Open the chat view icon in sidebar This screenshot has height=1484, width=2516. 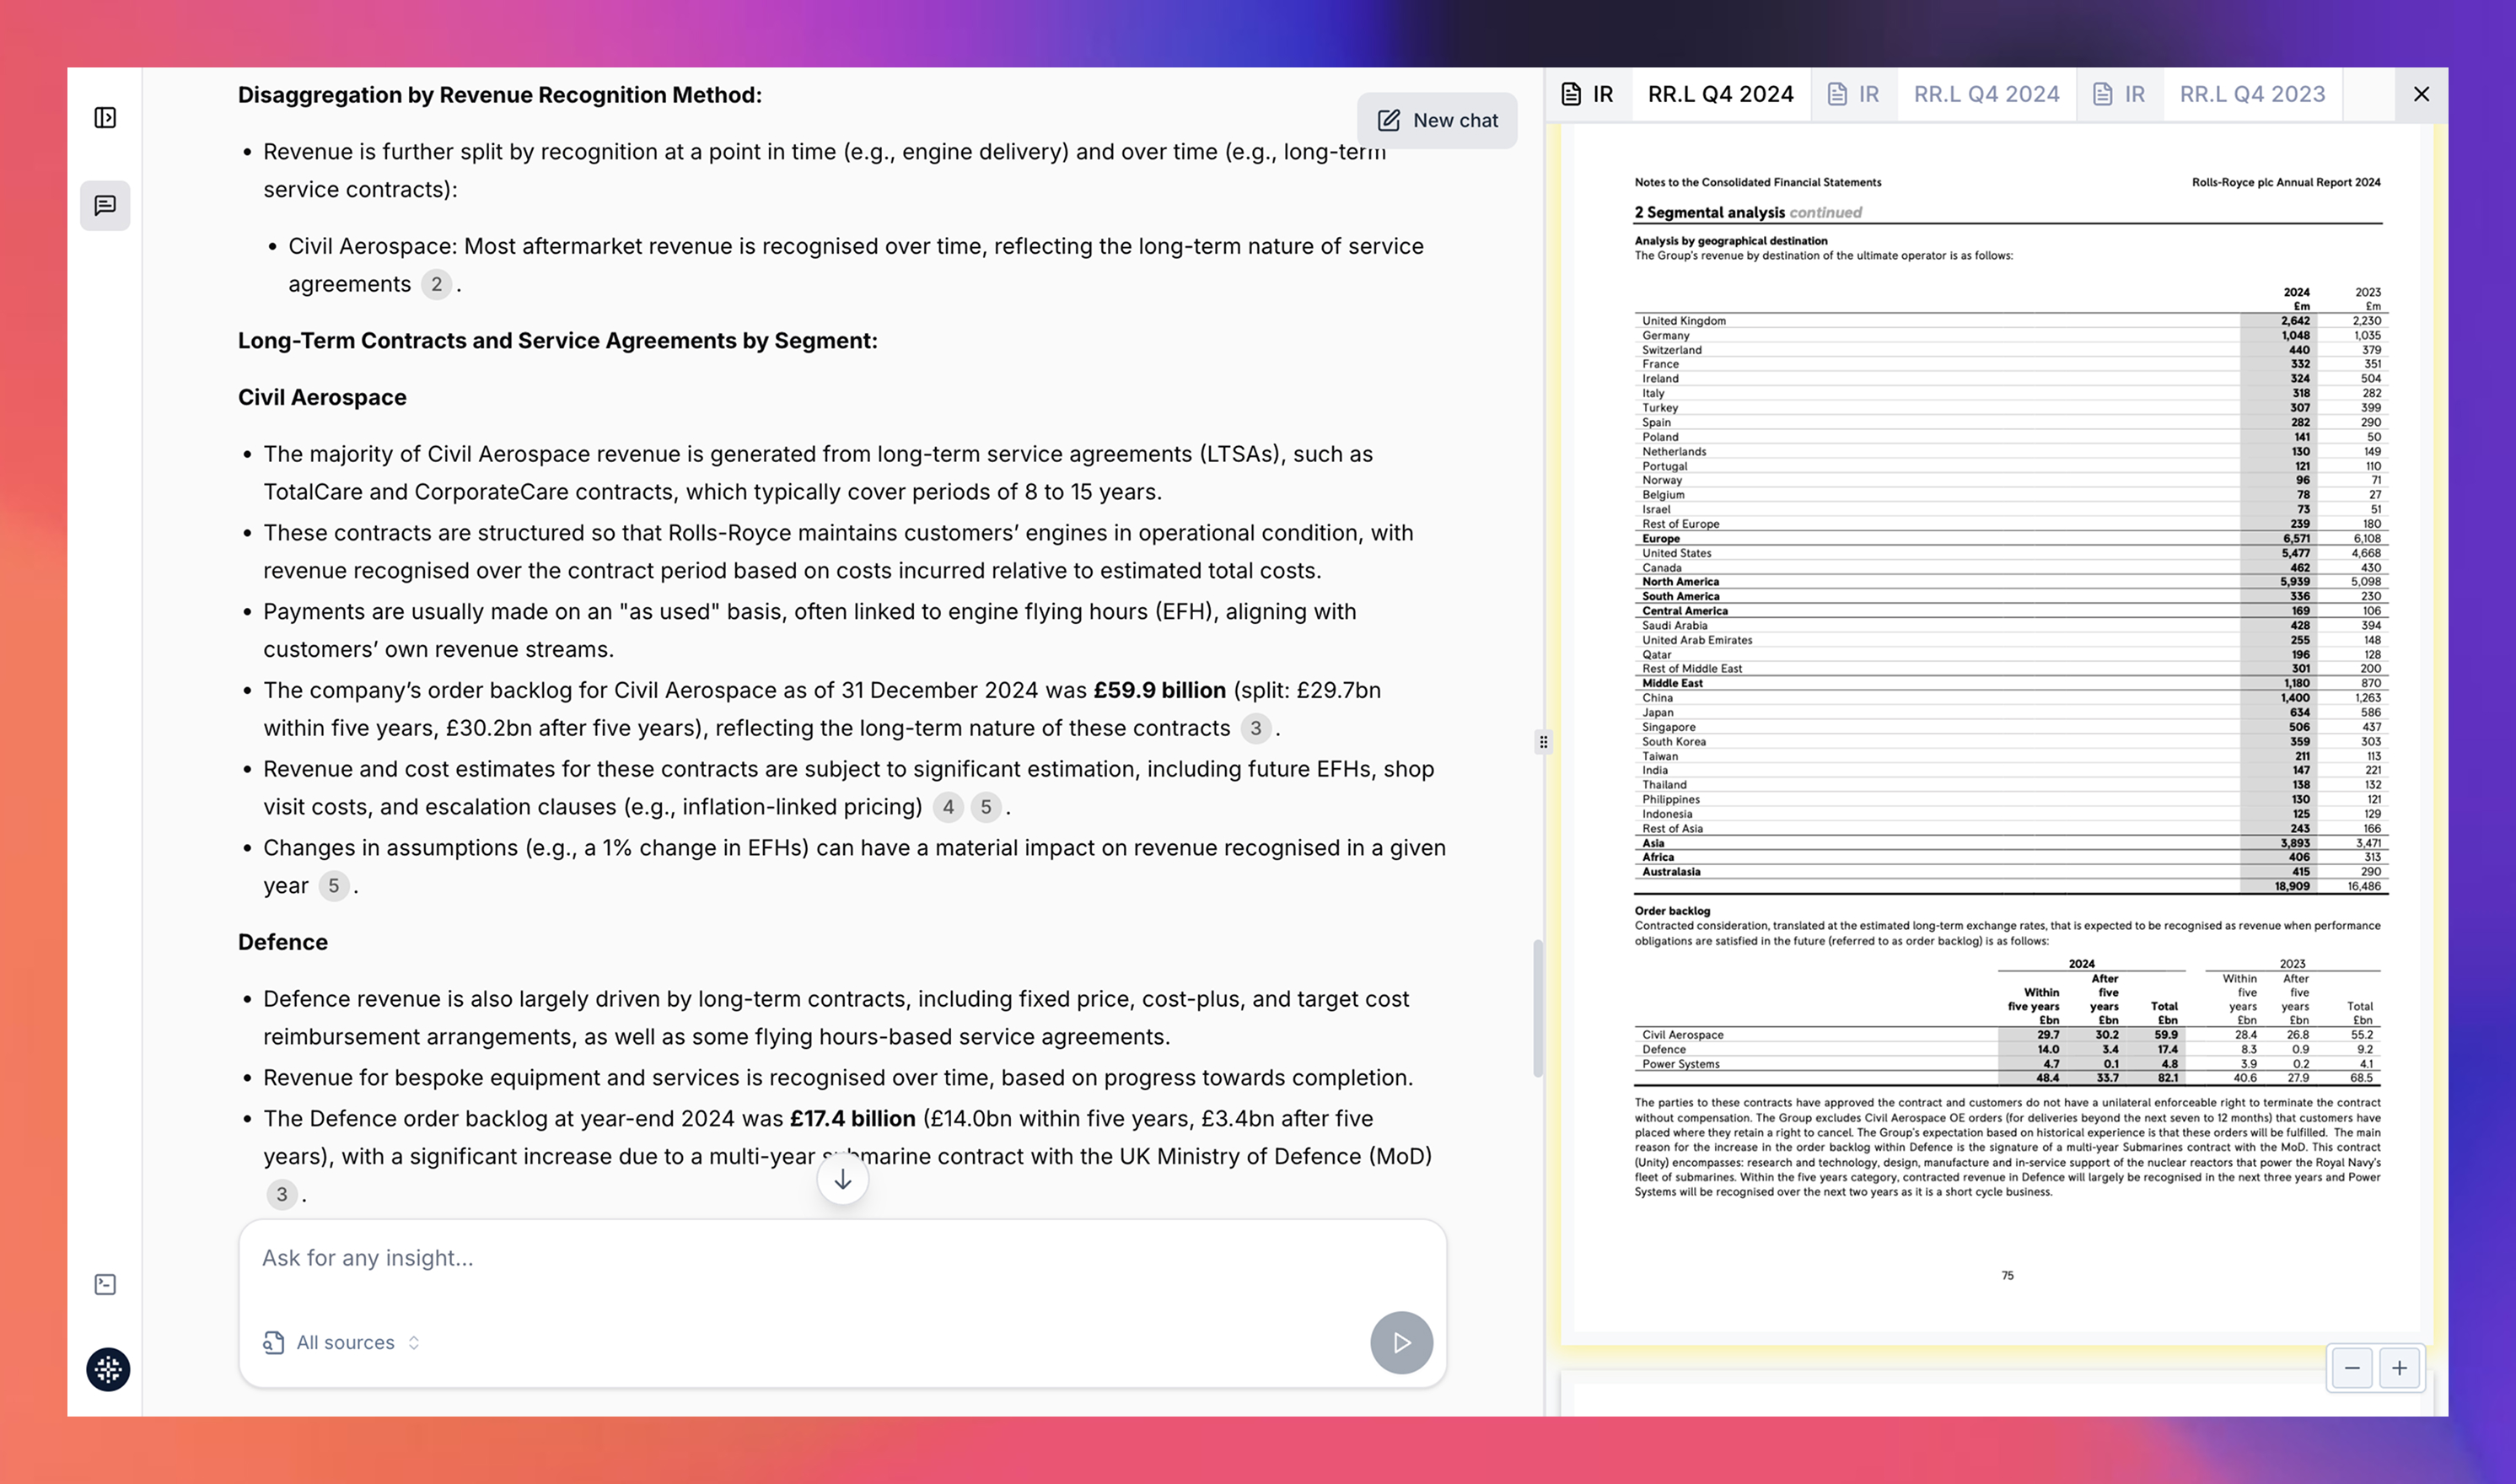105,205
